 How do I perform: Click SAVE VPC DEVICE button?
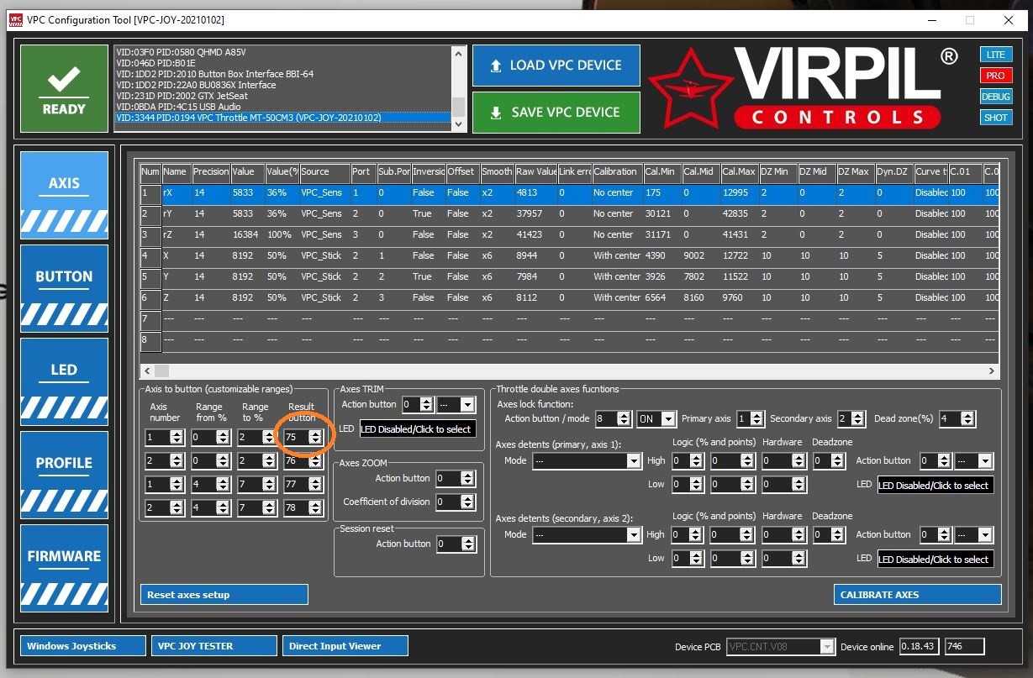(556, 113)
